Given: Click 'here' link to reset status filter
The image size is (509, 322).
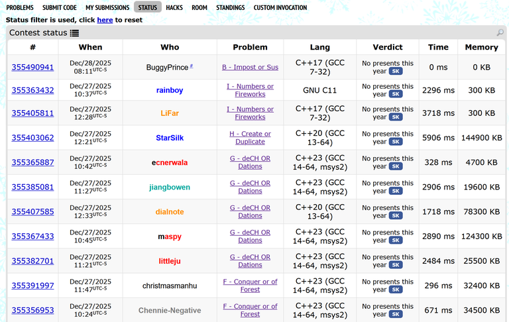Looking at the screenshot, I should 105,20.
